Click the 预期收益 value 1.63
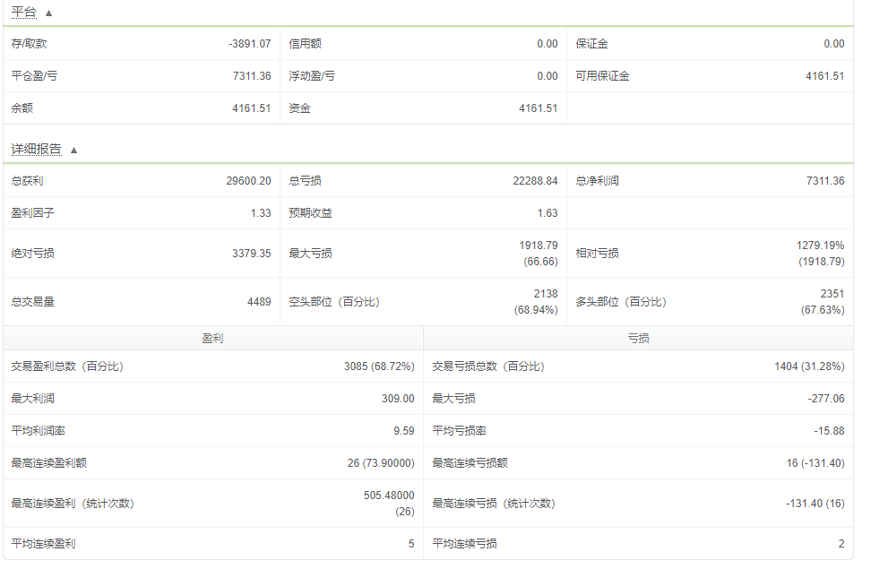Screen dimensions: 871x569 click(x=548, y=213)
